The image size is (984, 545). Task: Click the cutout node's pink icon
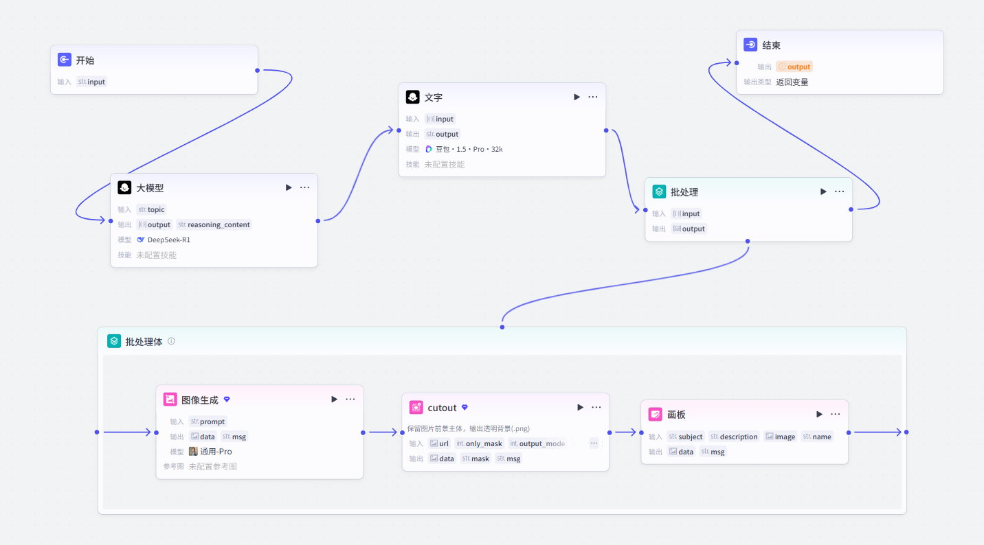[x=416, y=407]
